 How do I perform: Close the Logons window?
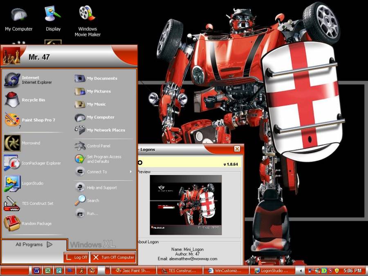coord(237,149)
